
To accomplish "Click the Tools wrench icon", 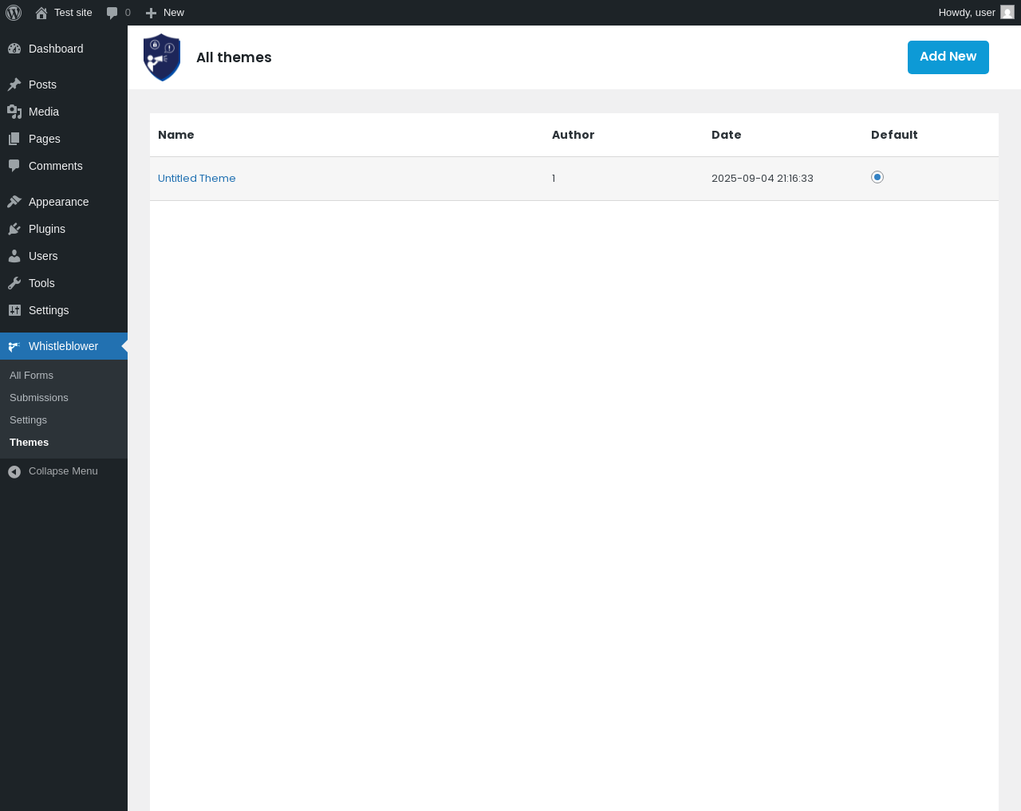I will (14, 283).
